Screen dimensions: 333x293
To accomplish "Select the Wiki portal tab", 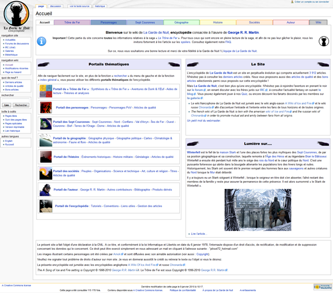I will pyautogui.click(x=318, y=22).
